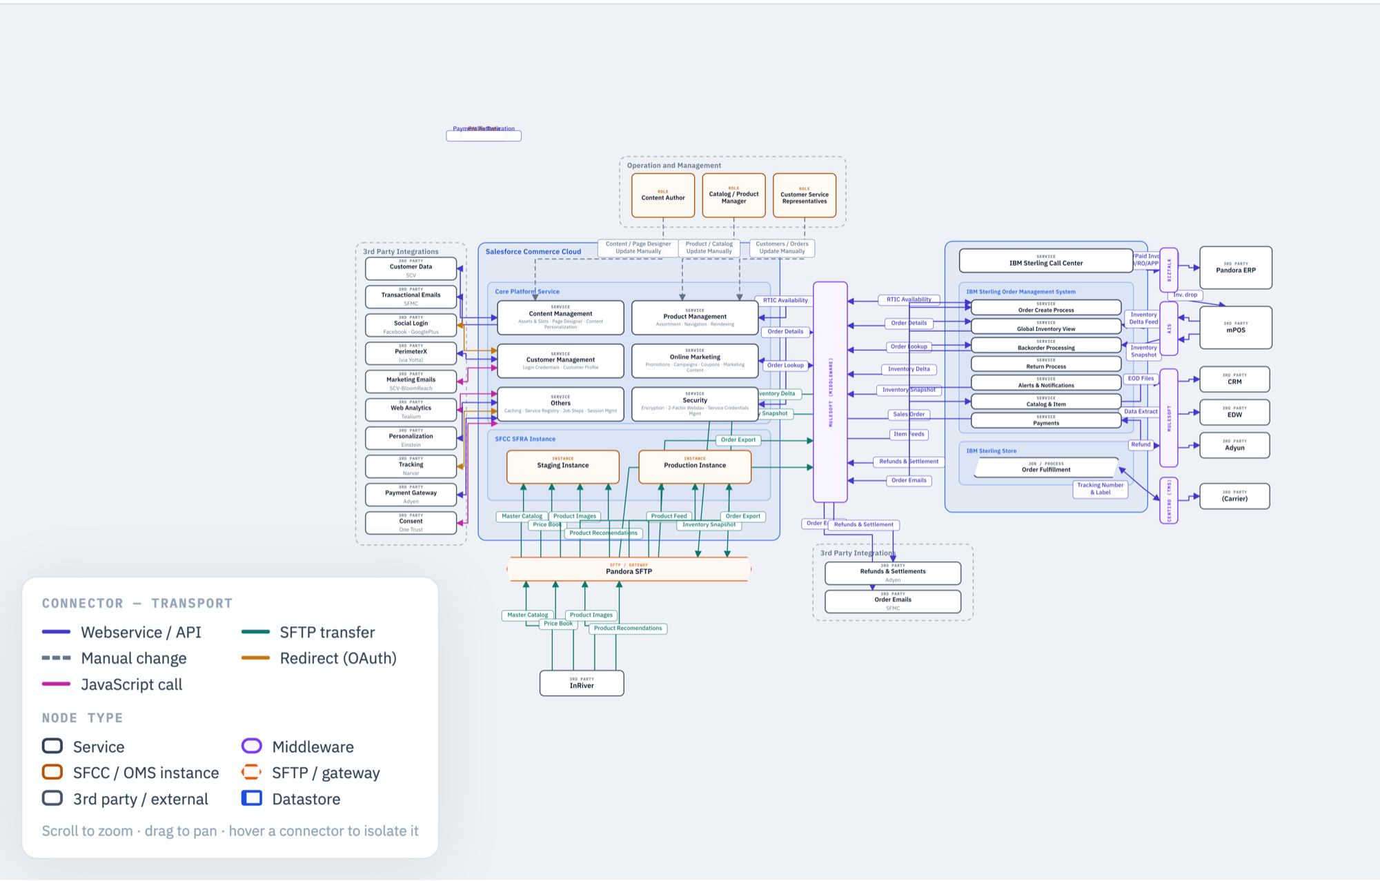Select the mPOS node
This screenshot has height=881, width=1380.
(x=1236, y=328)
